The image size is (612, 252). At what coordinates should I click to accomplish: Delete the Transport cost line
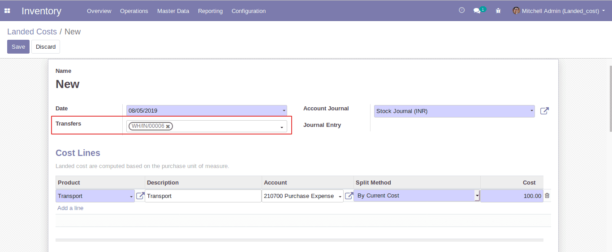click(x=547, y=195)
